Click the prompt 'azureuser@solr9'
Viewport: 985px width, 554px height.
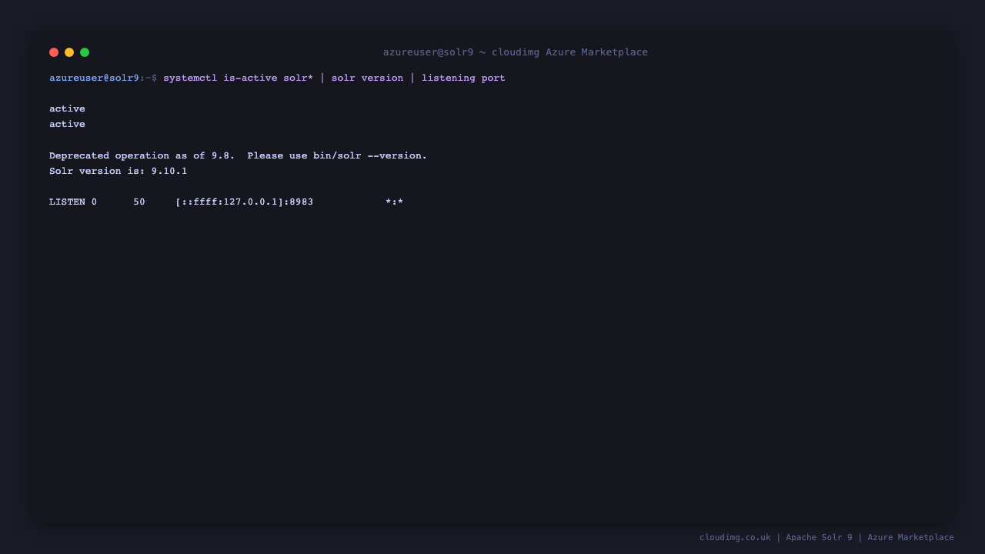[94, 78]
